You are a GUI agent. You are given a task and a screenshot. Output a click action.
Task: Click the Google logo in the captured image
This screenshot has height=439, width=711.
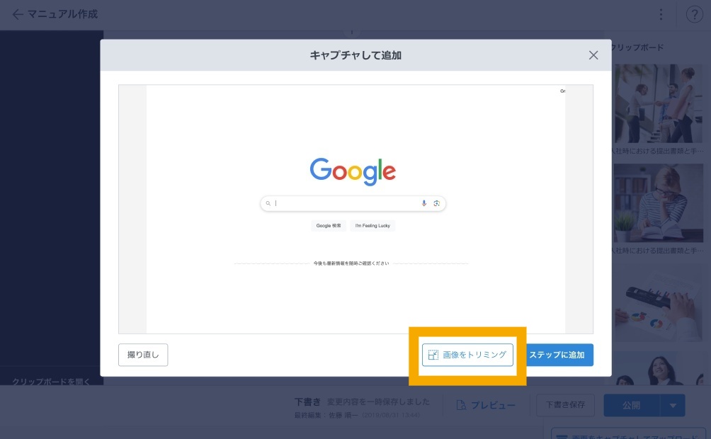pyautogui.click(x=353, y=171)
